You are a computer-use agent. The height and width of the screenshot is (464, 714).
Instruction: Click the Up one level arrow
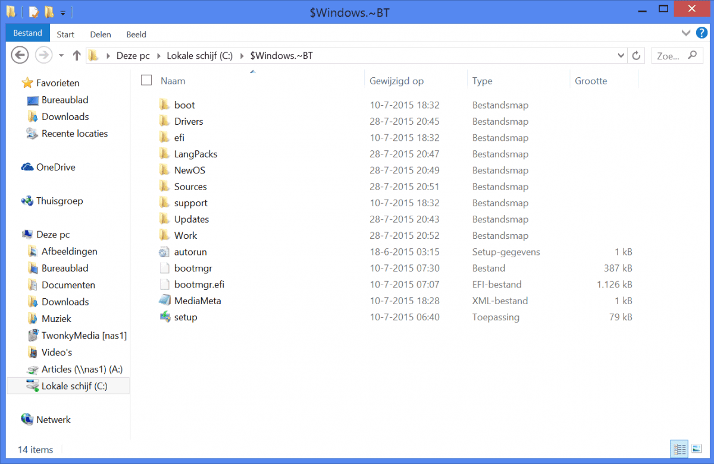(76, 56)
